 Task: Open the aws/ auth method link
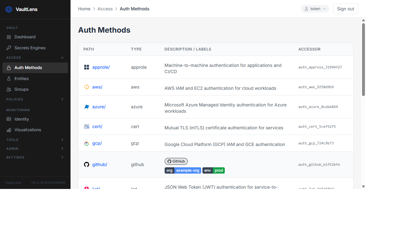click(97, 87)
